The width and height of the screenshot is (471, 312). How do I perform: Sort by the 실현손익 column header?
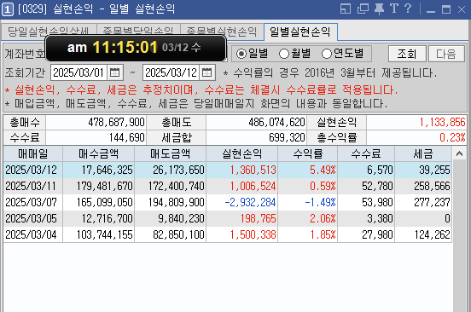(242, 154)
